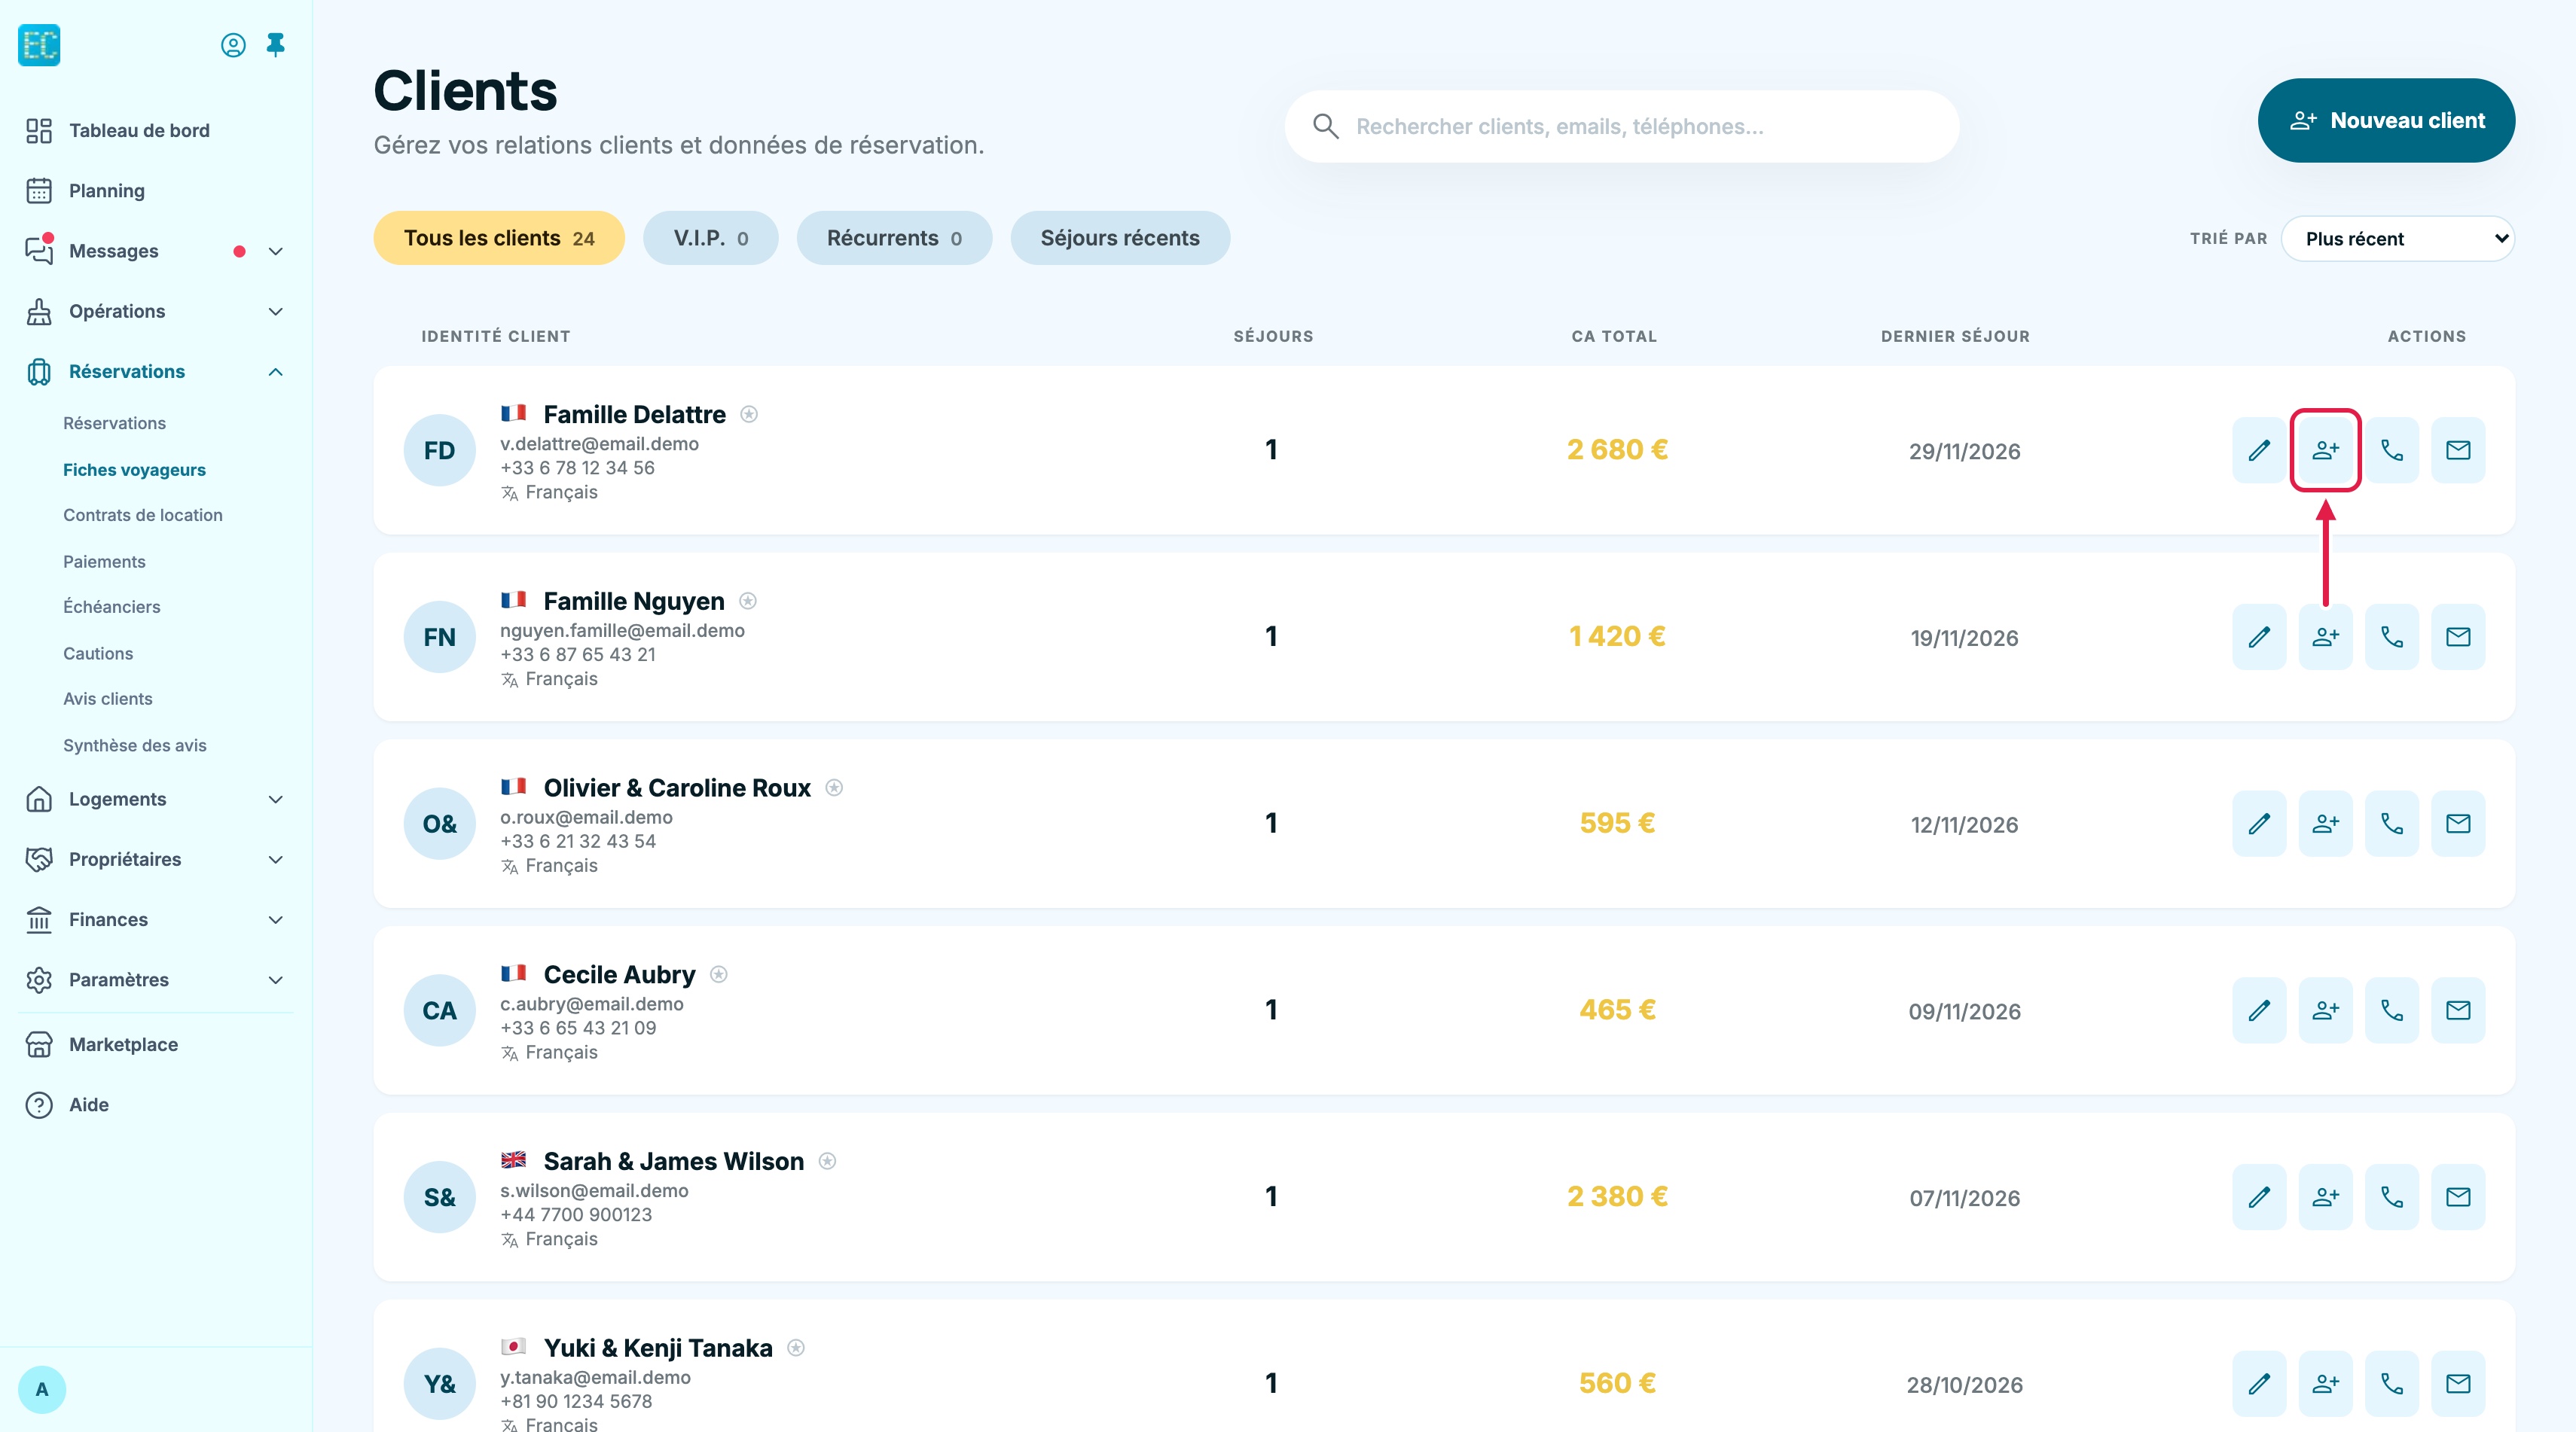
Task: Expand the Finances sidebar section
Action: pyautogui.click(x=276, y=919)
